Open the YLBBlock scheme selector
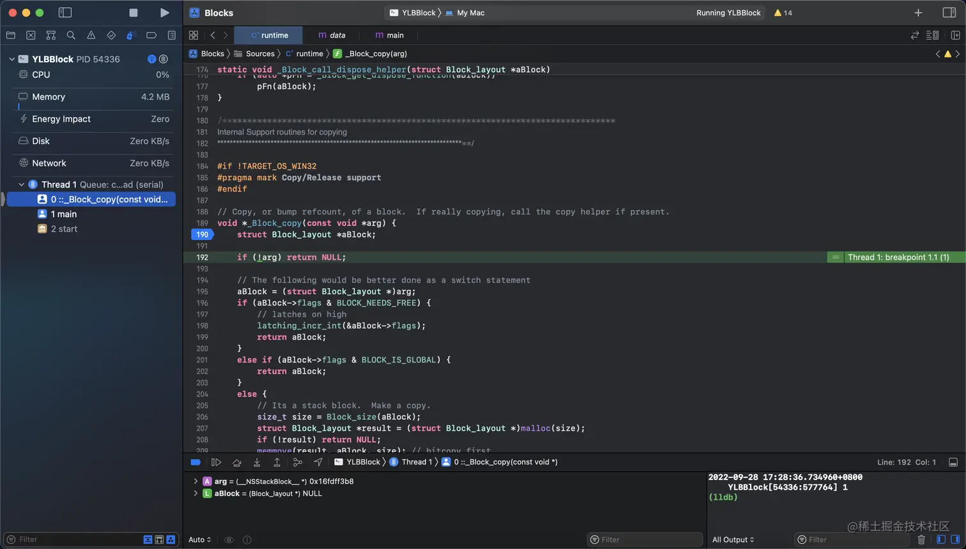The width and height of the screenshot is (966, 549). coord(413,13)
